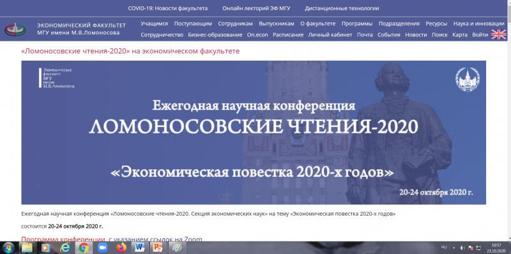Viewport: 511px width, 254px height.
Task: Click the Action Center flag icon
Action: point(471,248)
